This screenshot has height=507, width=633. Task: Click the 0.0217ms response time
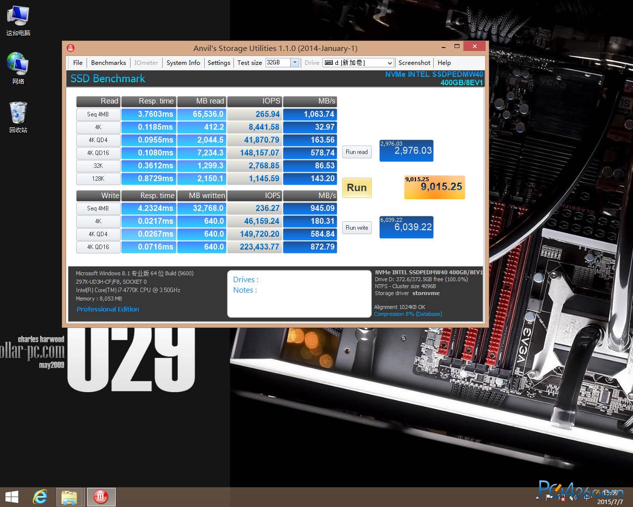[x=148, y=221]
